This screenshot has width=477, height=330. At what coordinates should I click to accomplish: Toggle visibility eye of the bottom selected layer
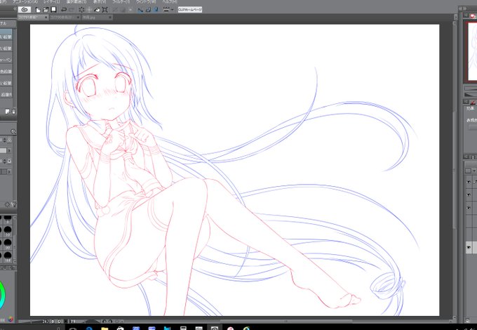469,247
